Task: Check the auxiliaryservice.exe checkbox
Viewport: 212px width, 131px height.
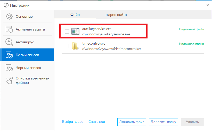Action: coord(67,32)
